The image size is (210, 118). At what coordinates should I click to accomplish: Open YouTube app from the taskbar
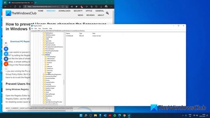pyautogui.click(x=110, y=115)
